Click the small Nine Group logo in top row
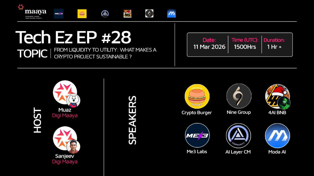This screenshot has width=314, height=176. [x=149, y=14]
